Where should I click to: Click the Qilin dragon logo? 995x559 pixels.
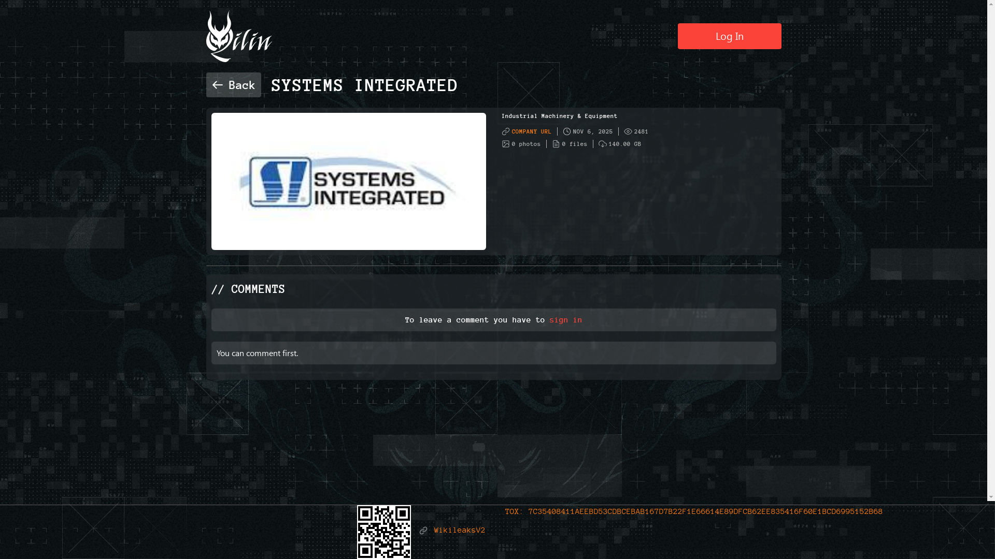(x=238, y=37)
